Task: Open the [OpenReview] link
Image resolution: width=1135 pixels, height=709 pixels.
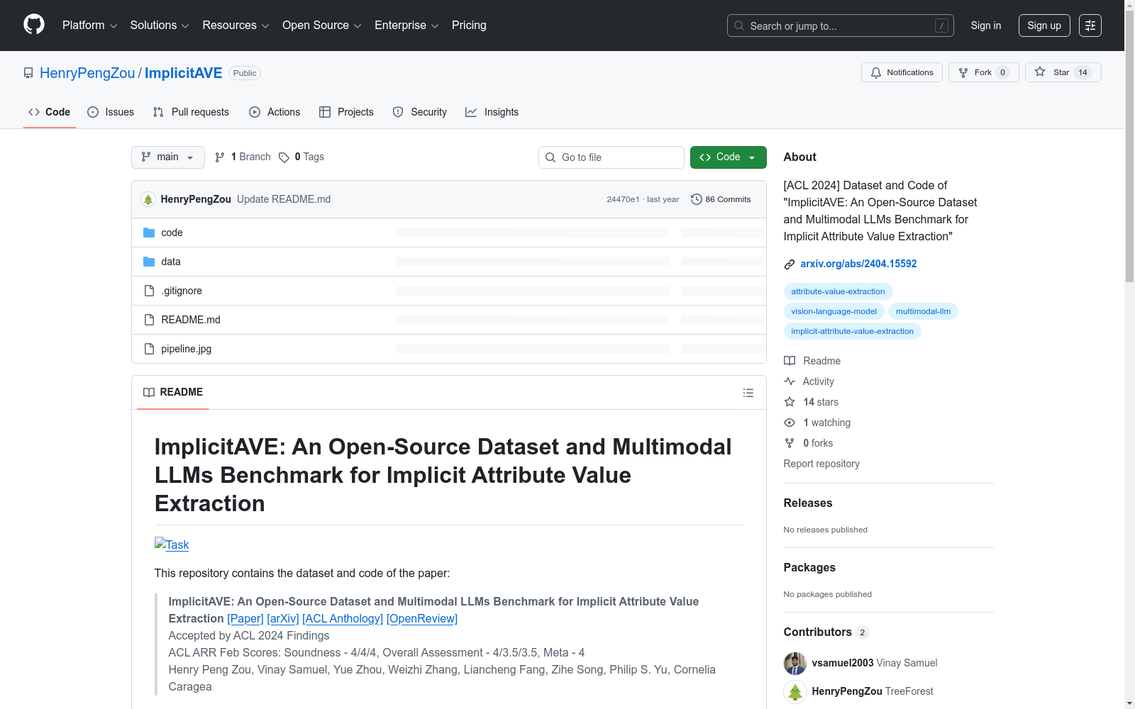Action: pyautogui.click(x=422, y=618)
